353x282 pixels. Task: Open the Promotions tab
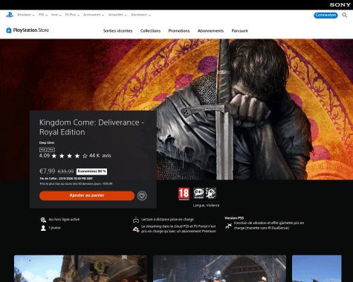[x=179, y=31]
